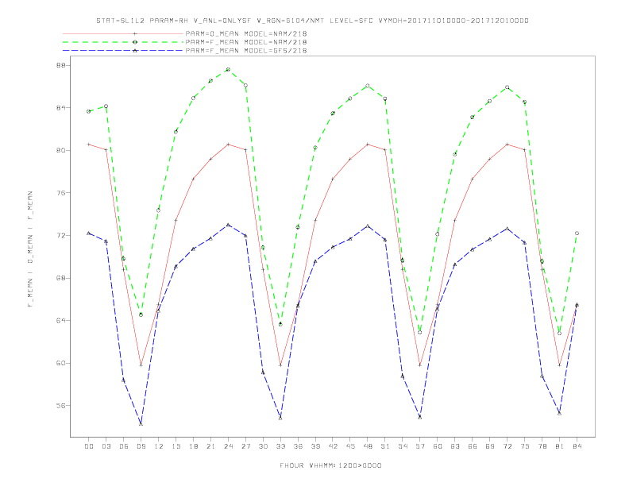Click x-axis tick label 48
The image size is (629, 486).
click(368, 446)
